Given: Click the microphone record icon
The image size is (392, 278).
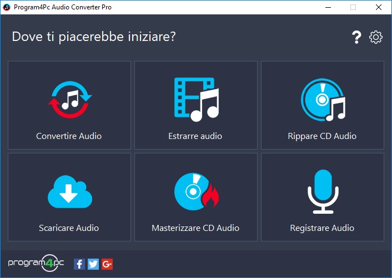Looking at the screenshot, I should coord(323,192).
